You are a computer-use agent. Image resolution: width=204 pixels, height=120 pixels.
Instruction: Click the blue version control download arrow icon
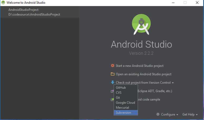pyautogui.click(x=113, y=82)
